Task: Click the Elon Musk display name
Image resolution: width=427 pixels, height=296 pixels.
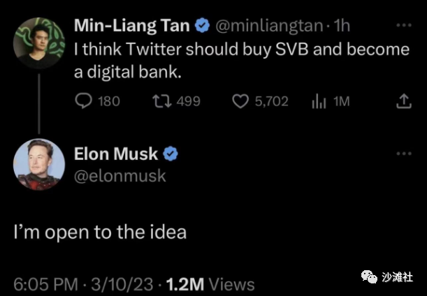Action: pos(116,154)
